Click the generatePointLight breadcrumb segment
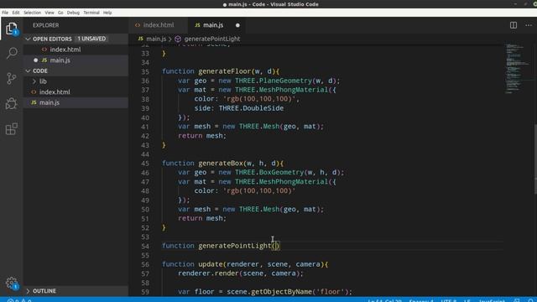This screenshot has width=537, height=302. 212,39
